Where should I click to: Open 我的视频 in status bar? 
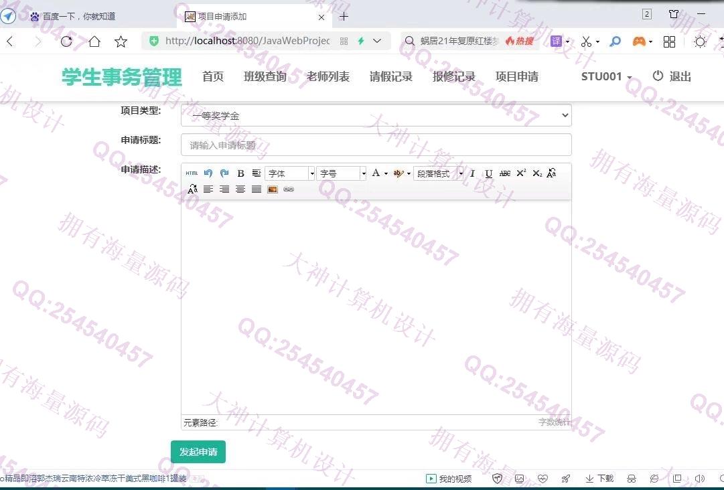(448, 479)
